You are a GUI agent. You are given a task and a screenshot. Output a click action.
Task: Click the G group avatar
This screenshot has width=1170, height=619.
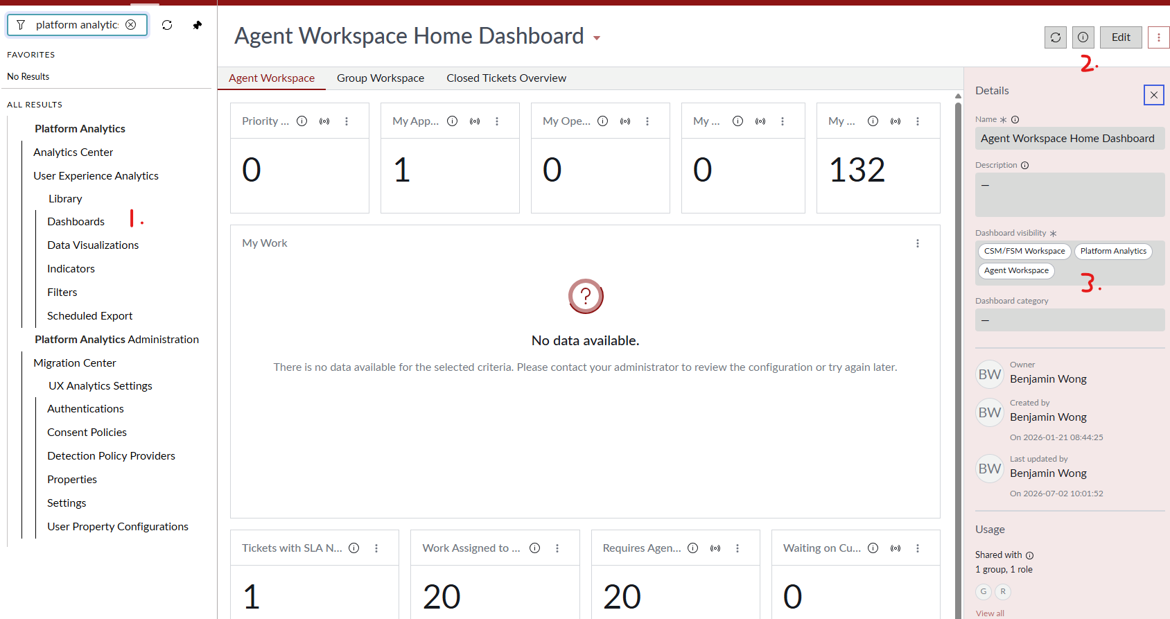pos(984,591)
